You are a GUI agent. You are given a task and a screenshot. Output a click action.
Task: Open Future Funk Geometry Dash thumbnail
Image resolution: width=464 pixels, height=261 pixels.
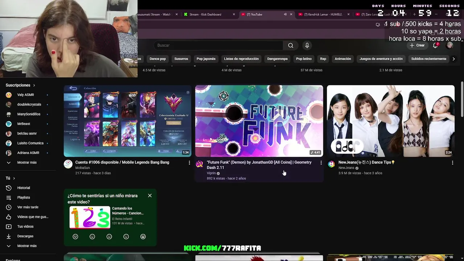click(x=259, y=121)
